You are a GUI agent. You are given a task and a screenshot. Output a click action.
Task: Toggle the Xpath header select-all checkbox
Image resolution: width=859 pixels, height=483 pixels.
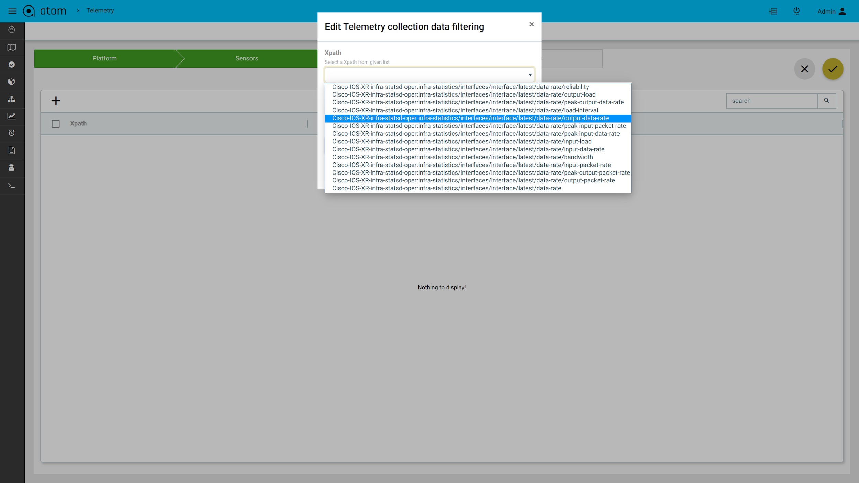point(56,124)
